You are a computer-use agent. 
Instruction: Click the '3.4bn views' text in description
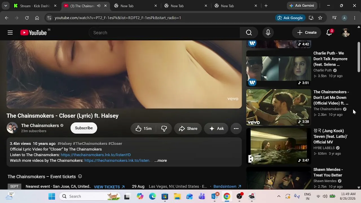[x=20, y=144]
